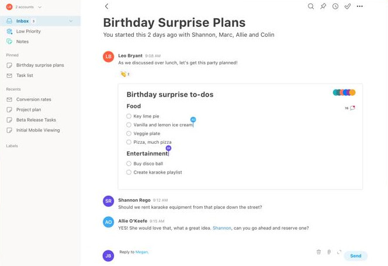The height and width of the screenshot is (266, 388).
Task: Pin this conversation with the pin icon
Action: [323, 6]
